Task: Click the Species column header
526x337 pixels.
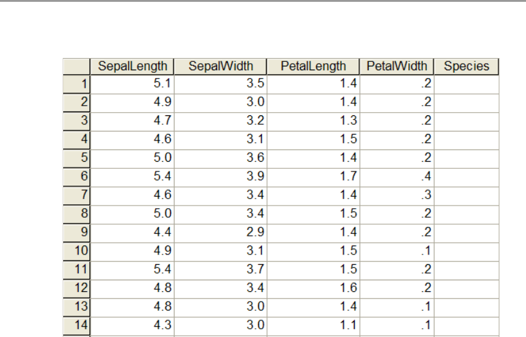Action: click(x=467, y=66)
